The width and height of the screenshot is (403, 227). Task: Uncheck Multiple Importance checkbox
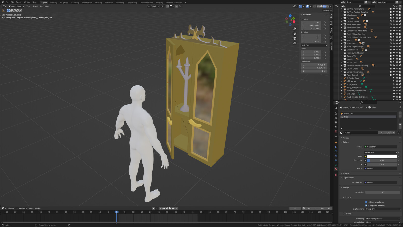click(x=366, y=202)
